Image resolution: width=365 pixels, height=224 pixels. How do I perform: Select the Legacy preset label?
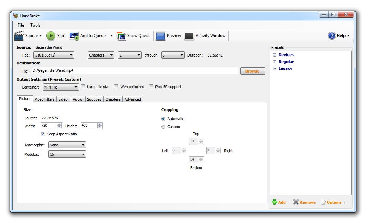[285, 68]
